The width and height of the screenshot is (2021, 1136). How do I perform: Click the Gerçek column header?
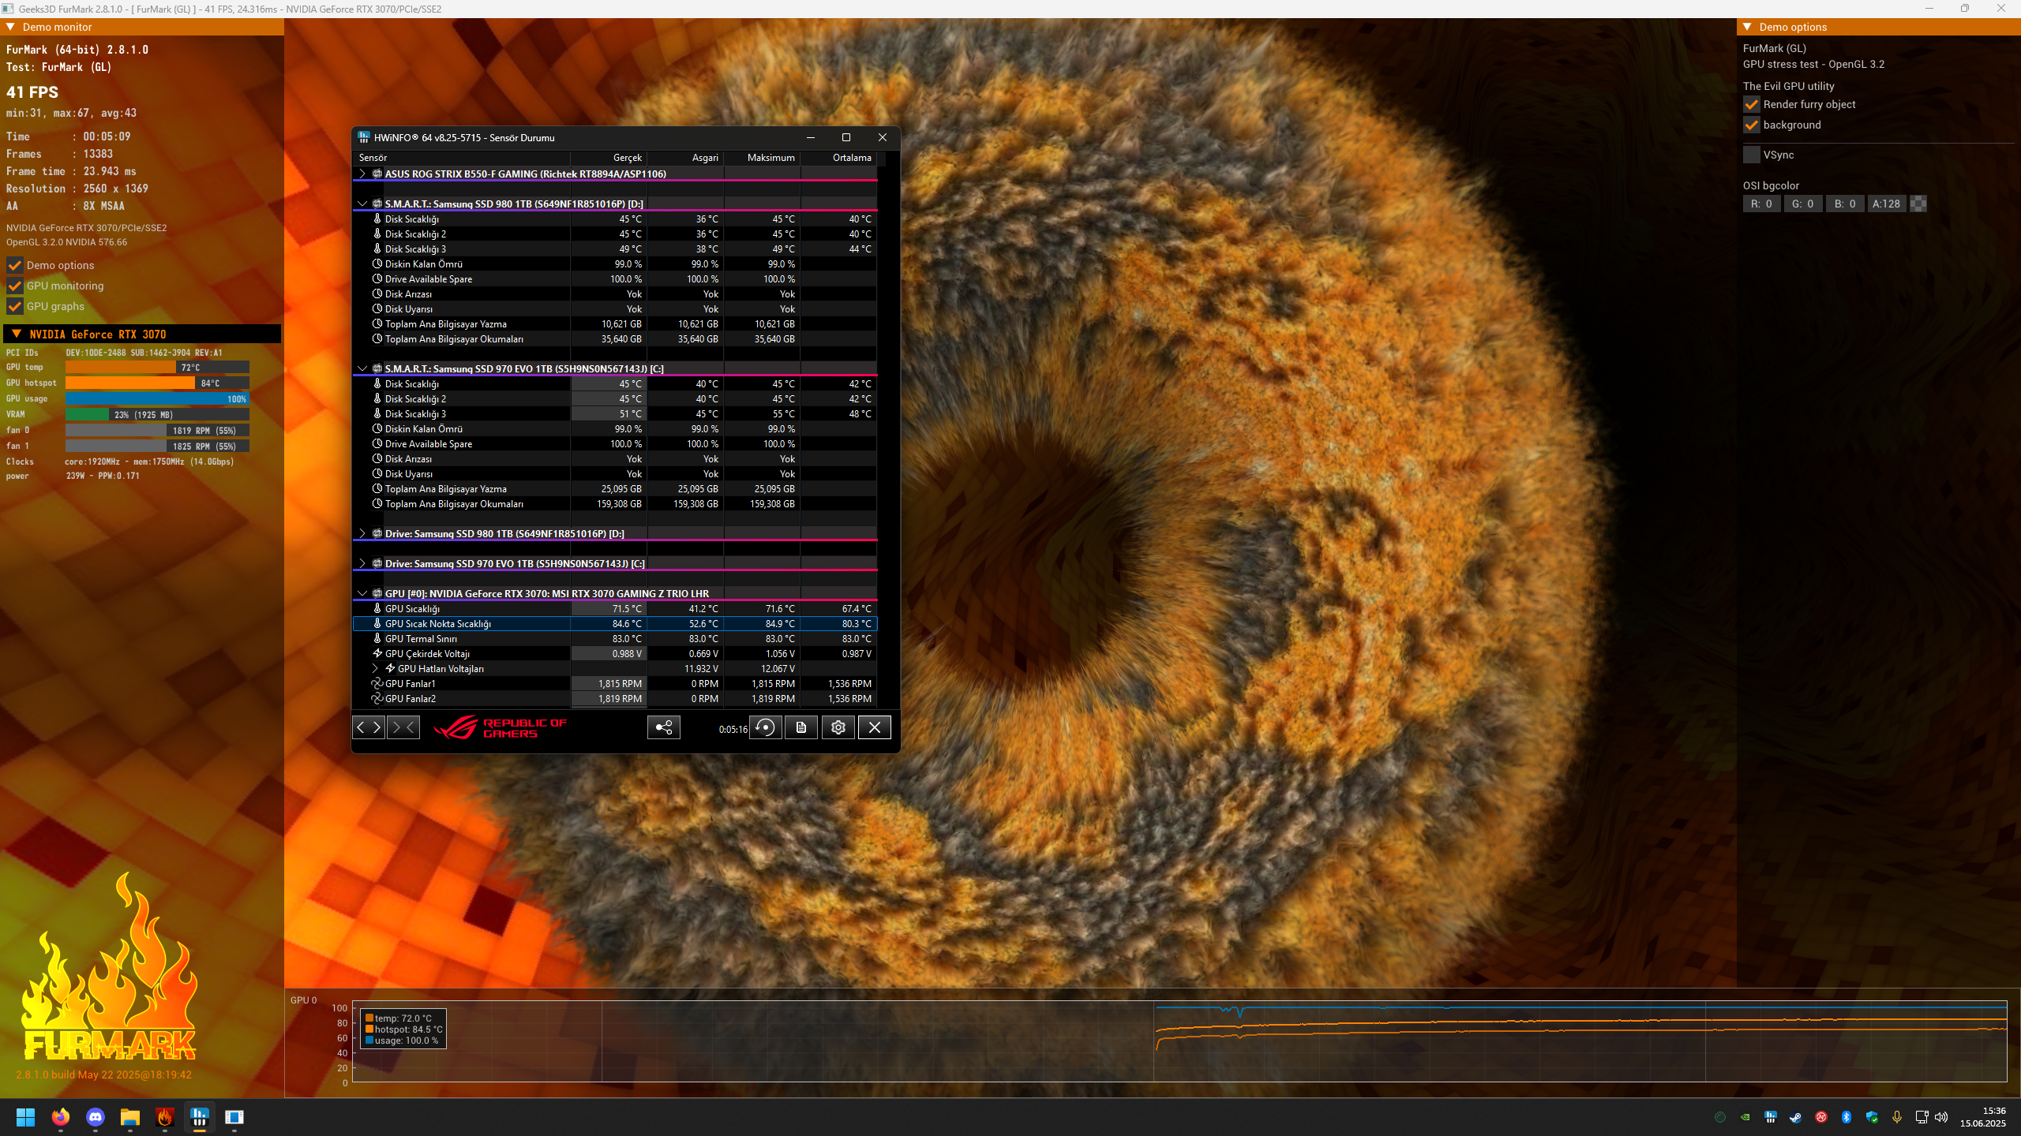tap(609, 158)
